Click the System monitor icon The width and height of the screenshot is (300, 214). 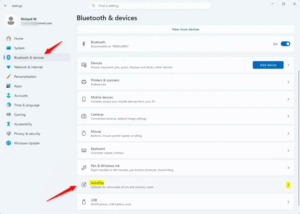[x=8, y=48]
